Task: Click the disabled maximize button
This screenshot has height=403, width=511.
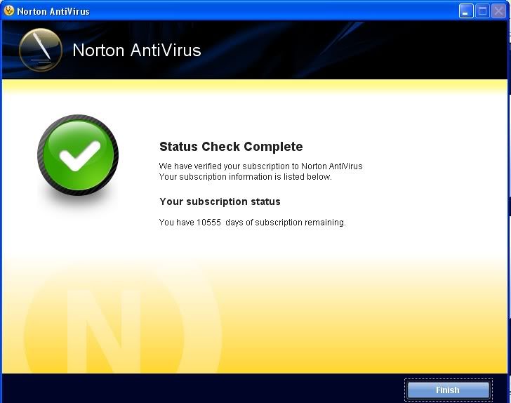Action: click(x=482, y=11)
